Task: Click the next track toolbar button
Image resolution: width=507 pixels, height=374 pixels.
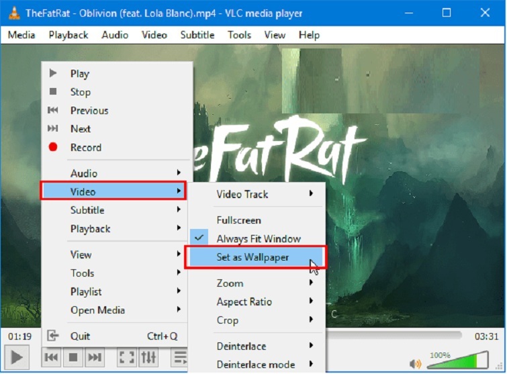Action: 95,357
